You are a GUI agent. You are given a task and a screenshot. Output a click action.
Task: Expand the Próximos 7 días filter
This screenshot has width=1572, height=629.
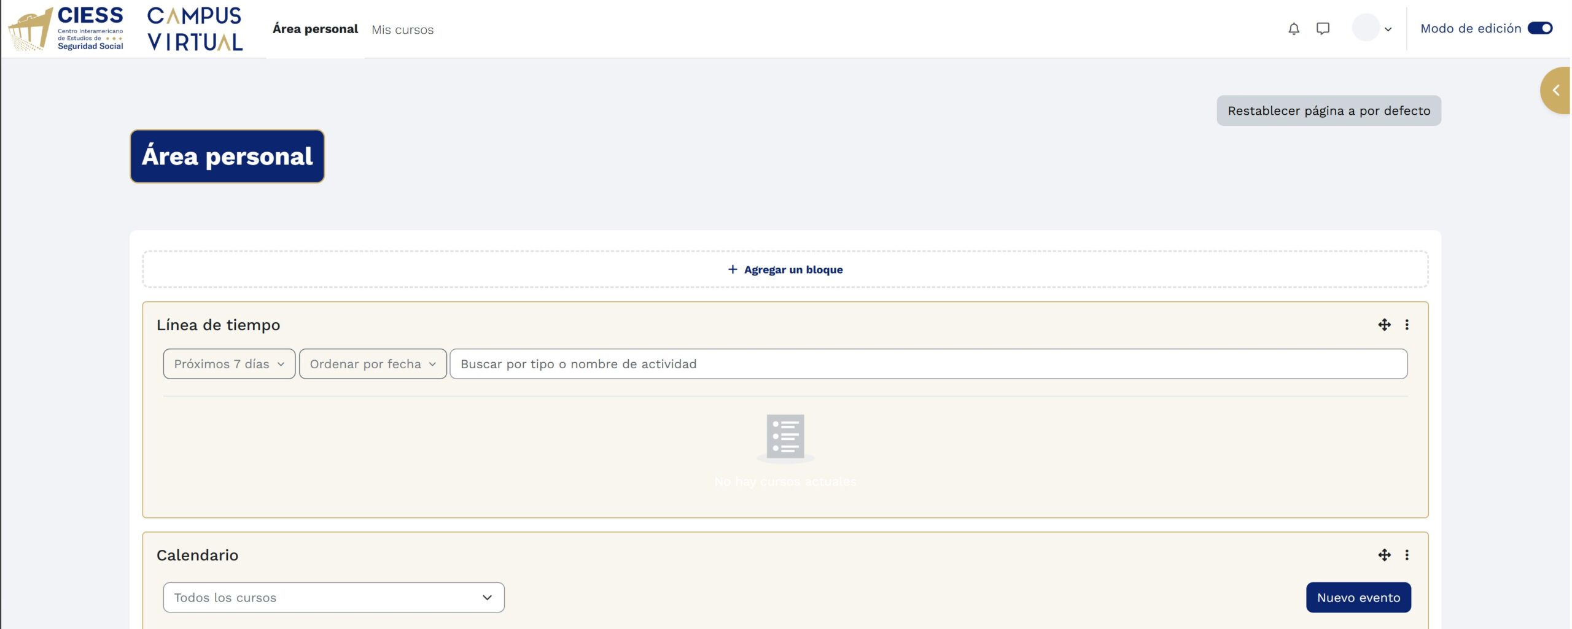click(x=229, y=364)
